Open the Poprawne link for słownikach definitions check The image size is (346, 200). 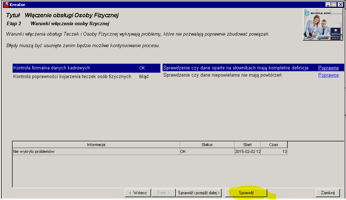click(x=328, y=68)
